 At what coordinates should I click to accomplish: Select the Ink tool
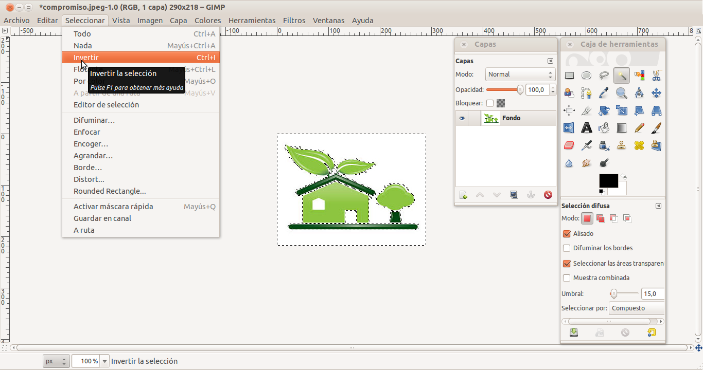click(x=604, y=145)
